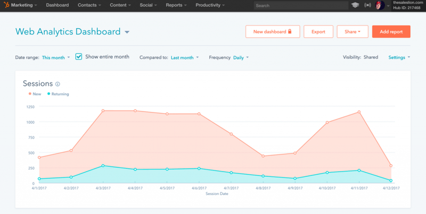Expand the Contacts menu
Screen dimensions: 426x214
click(x=89, y=5)
